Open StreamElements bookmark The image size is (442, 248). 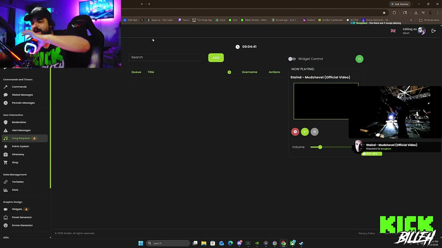click(x=375, y=20)
